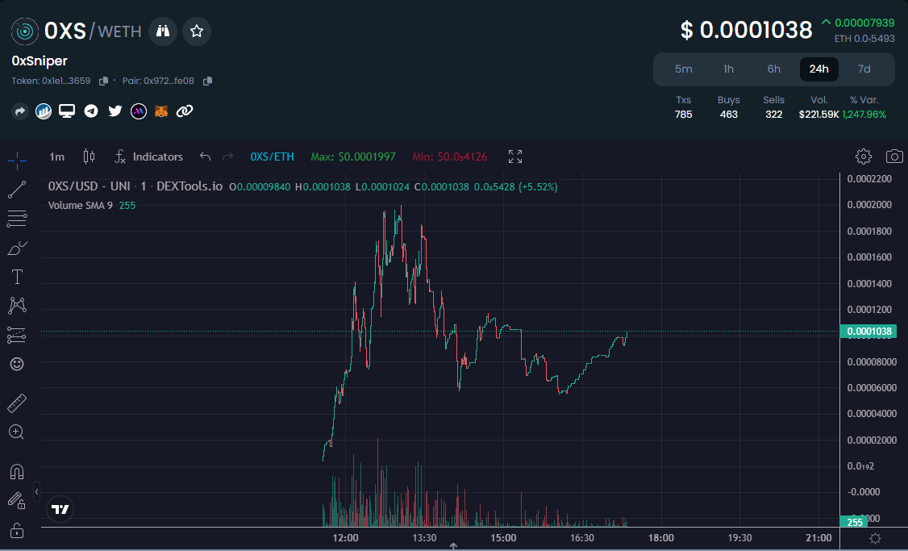Switch to the 7d stats tab
This screenshot has height=551, width=908.
tap(864, 69)
